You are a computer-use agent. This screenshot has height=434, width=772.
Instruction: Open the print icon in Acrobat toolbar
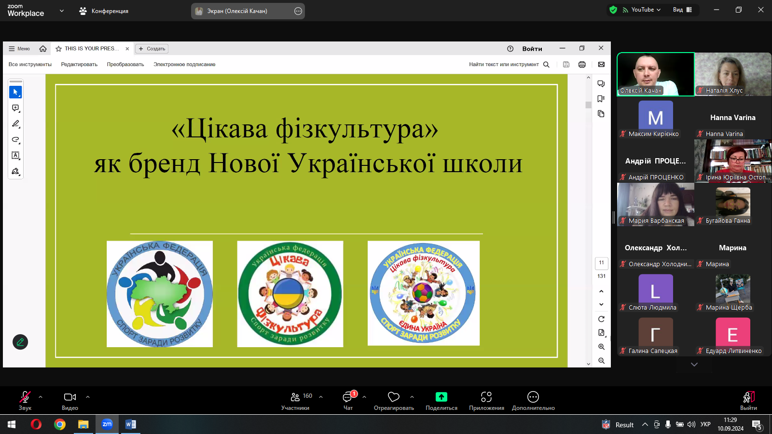click(x=582, y=65)
